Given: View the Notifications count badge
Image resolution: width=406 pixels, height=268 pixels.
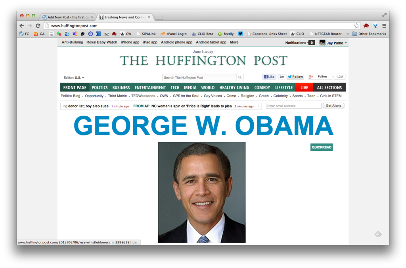Looking at the screenshot, I should tap(312, 43).
